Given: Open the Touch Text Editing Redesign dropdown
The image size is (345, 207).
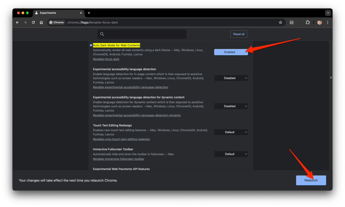Looking at the screenshot, I should point(231,132).
